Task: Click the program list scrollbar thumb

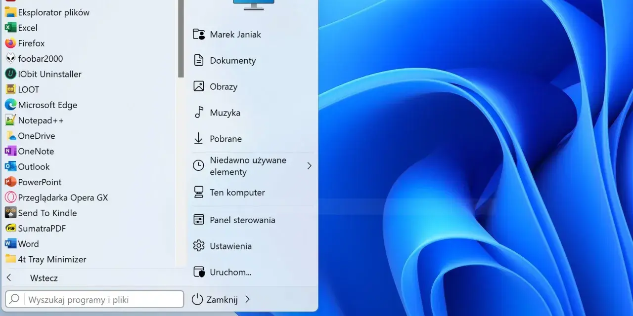Action: pos(181,39)
